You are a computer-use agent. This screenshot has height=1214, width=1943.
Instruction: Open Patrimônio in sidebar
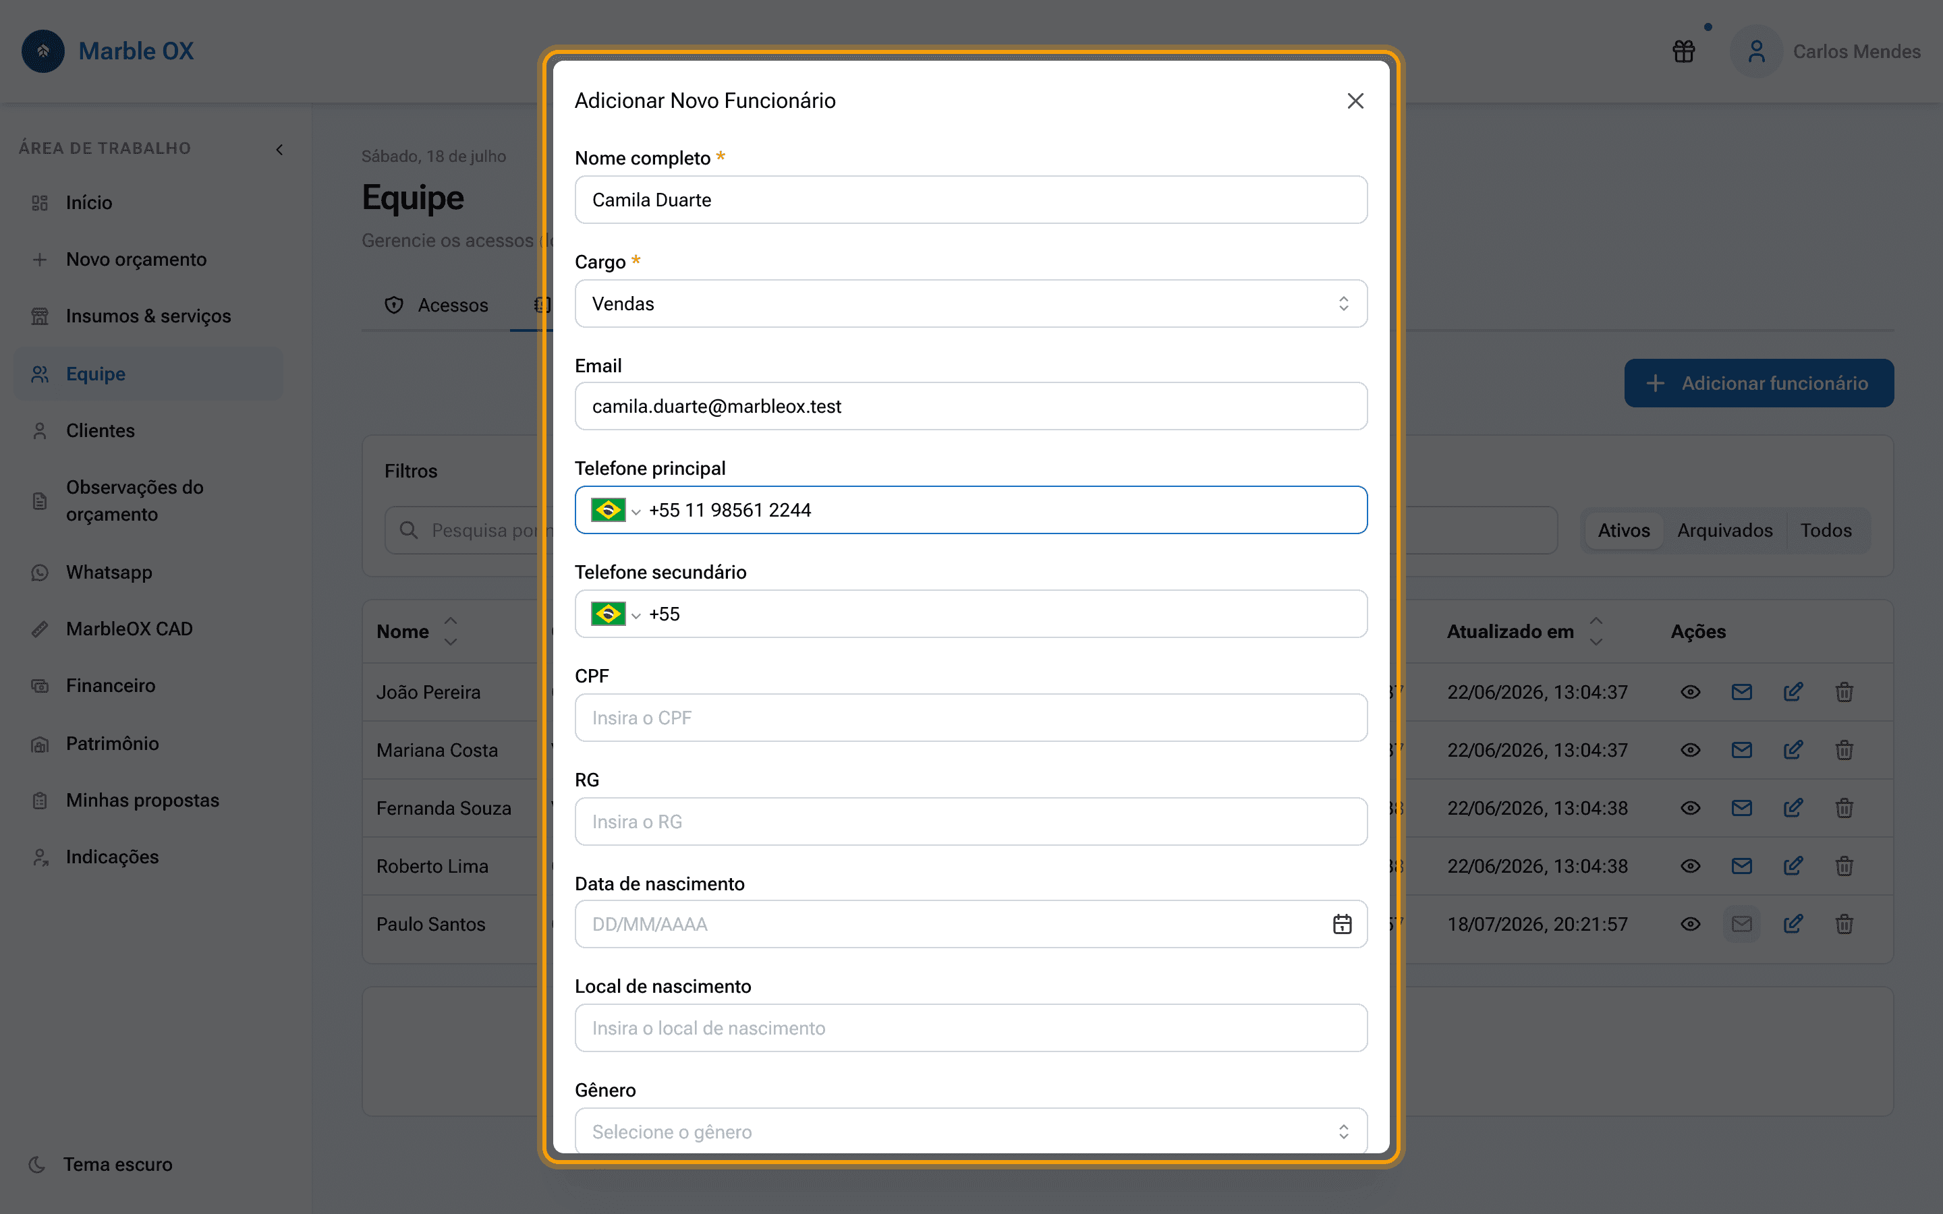click(148, 743)
